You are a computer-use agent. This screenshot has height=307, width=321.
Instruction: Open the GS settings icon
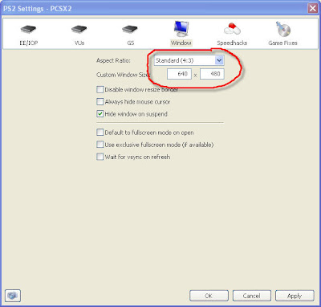[130, 29]
